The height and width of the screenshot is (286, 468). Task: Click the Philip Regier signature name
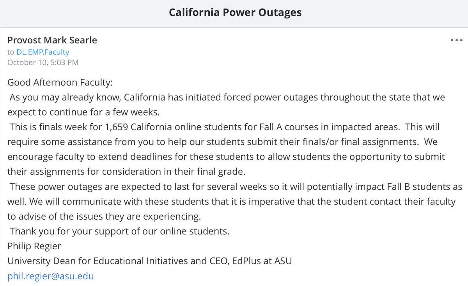tap(34, 246)
